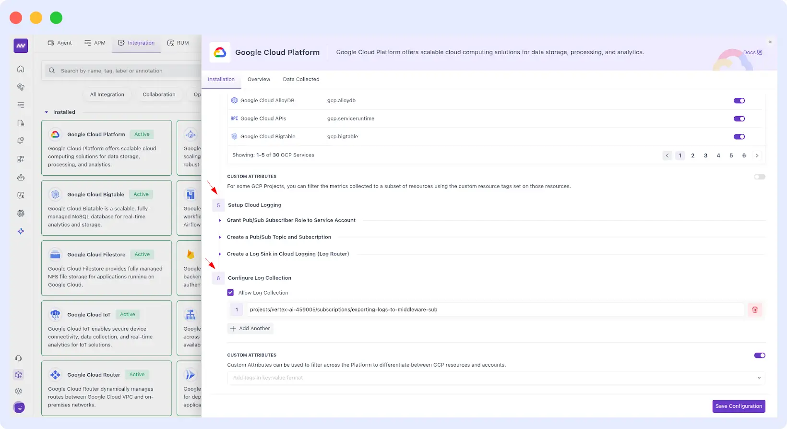
Task: Go to page 2 of GCP services
Action: click(692, 155)
